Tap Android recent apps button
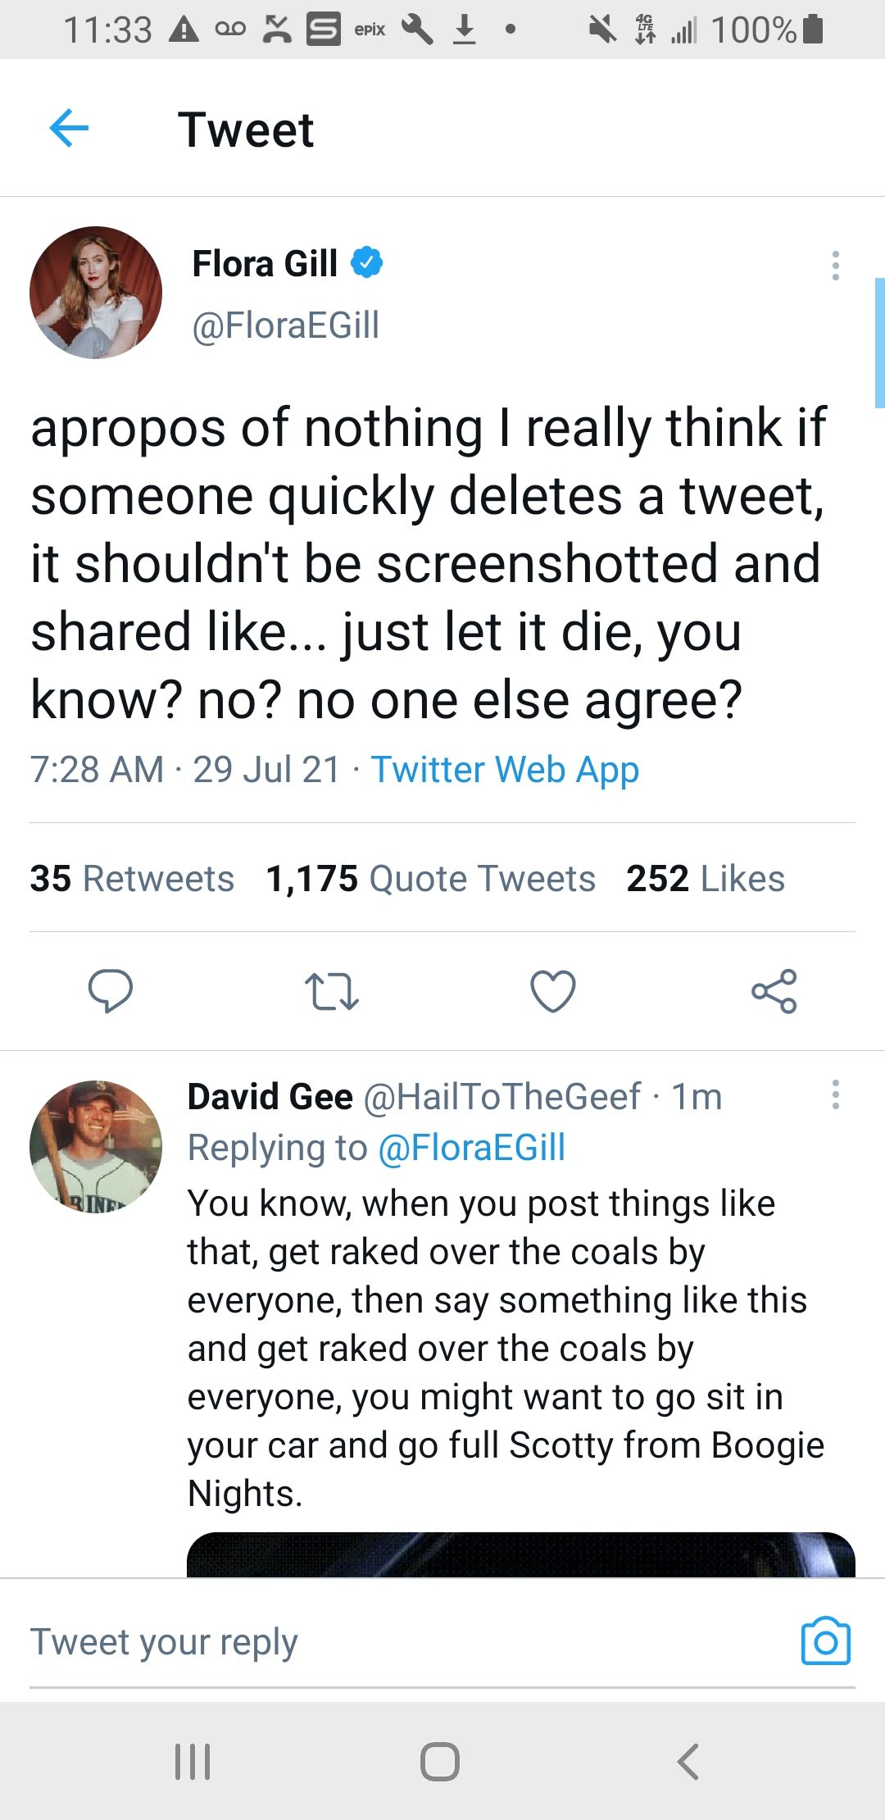The width and height of the screenshot is (885, 1820). click(193, 1761)
